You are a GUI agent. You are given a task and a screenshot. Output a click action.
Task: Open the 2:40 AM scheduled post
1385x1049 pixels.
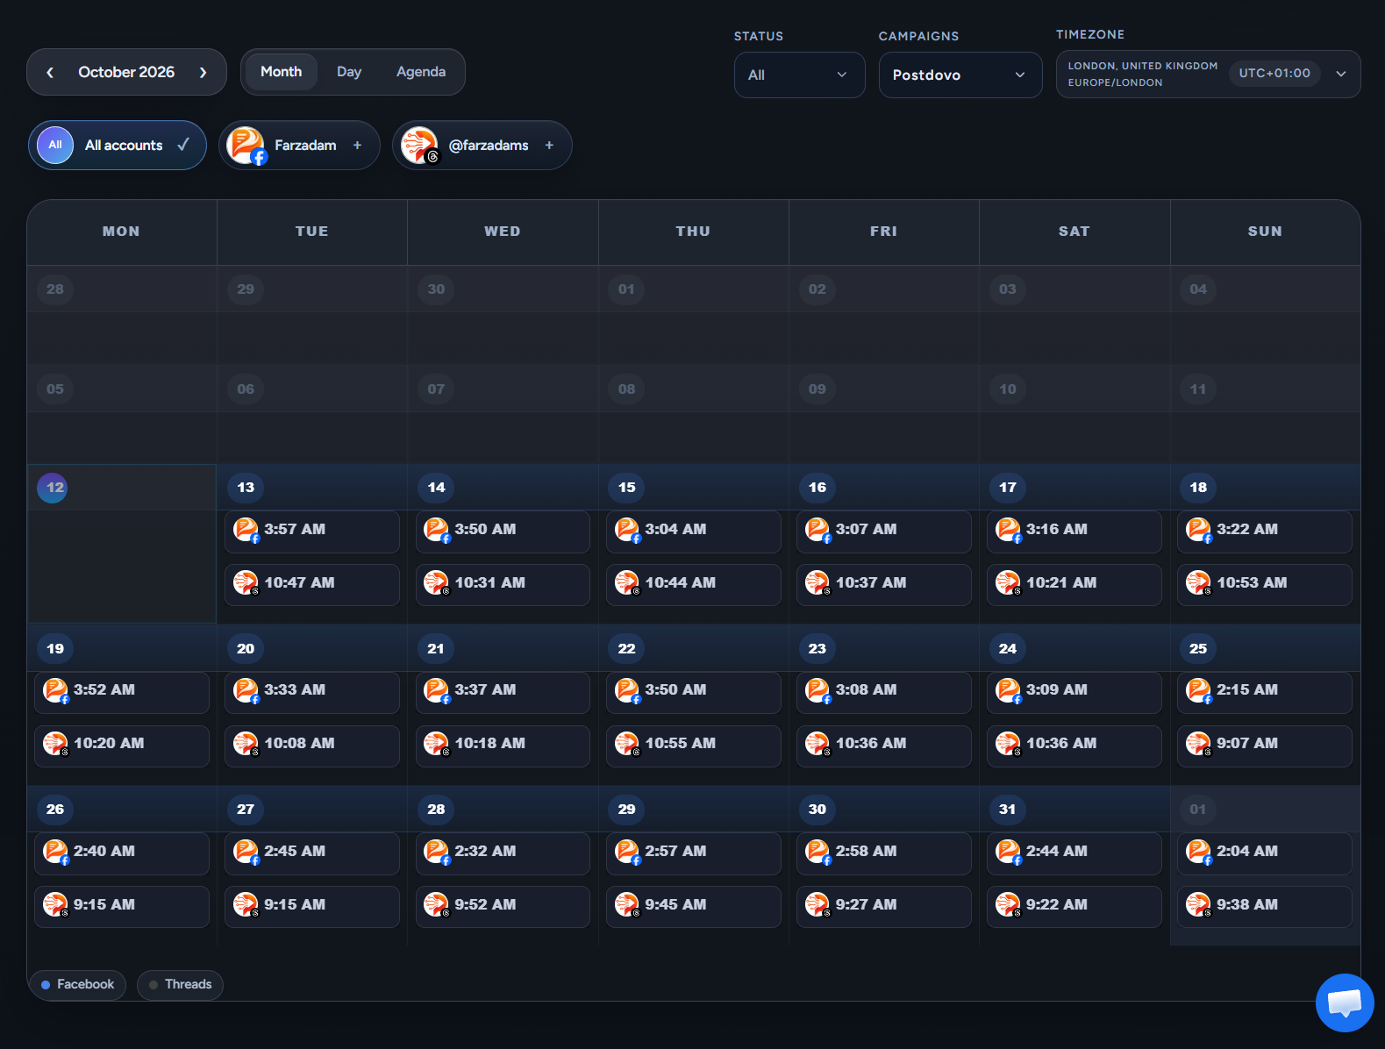[122, 853]
